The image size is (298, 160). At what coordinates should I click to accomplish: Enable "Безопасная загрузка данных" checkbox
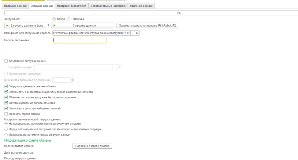(x=6, y=61)
